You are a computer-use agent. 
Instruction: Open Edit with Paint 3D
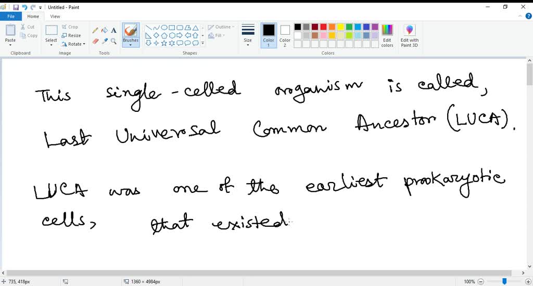point(409,35)
